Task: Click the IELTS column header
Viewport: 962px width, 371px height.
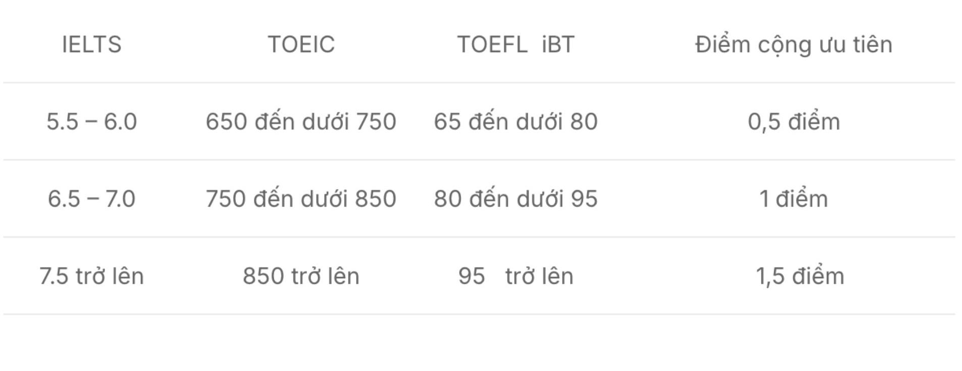Action: [91, 44]
